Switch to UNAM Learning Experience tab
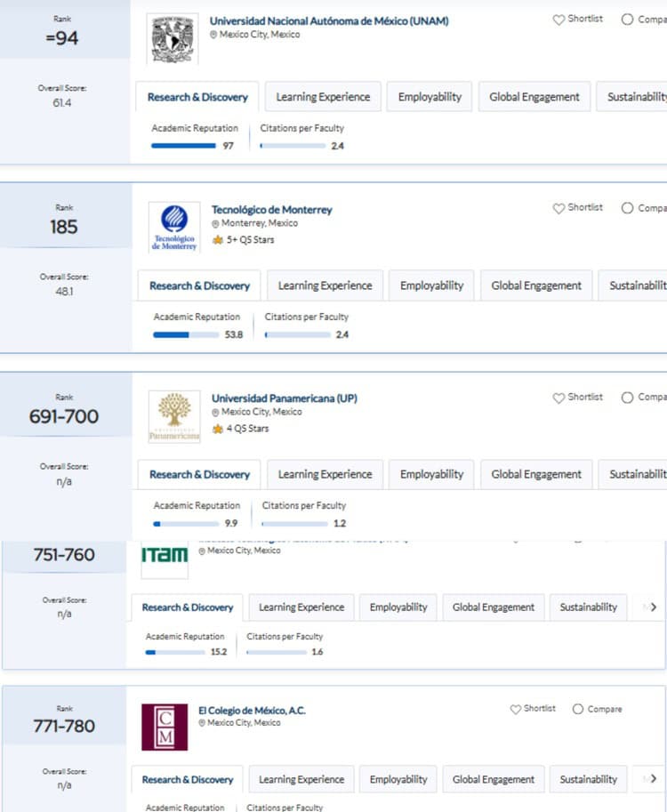The image size is (667, 812). (x=323, y=96)
